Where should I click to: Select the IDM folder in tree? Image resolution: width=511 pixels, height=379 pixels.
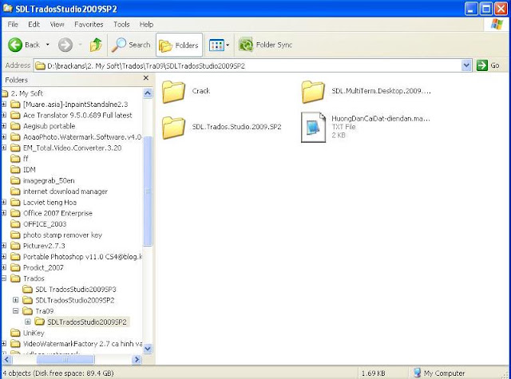29,170
